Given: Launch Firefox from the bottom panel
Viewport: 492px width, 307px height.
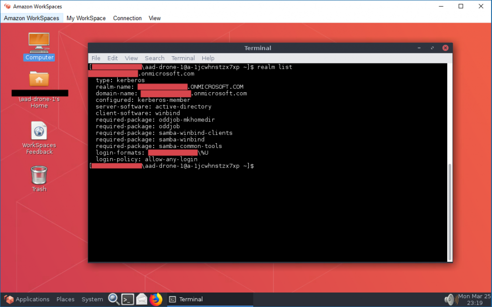Looking at the screenshot, I should click(156, 299).
